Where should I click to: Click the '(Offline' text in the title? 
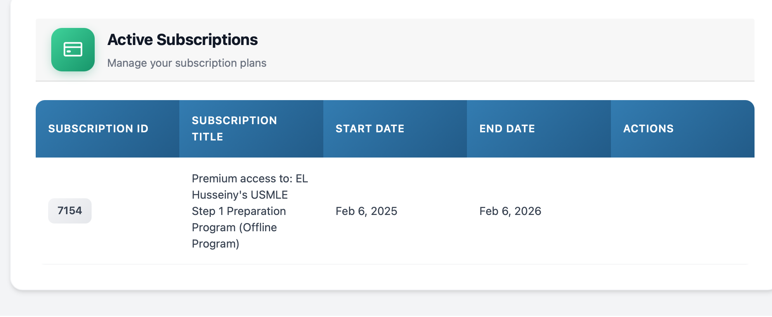tap(258, 227)
